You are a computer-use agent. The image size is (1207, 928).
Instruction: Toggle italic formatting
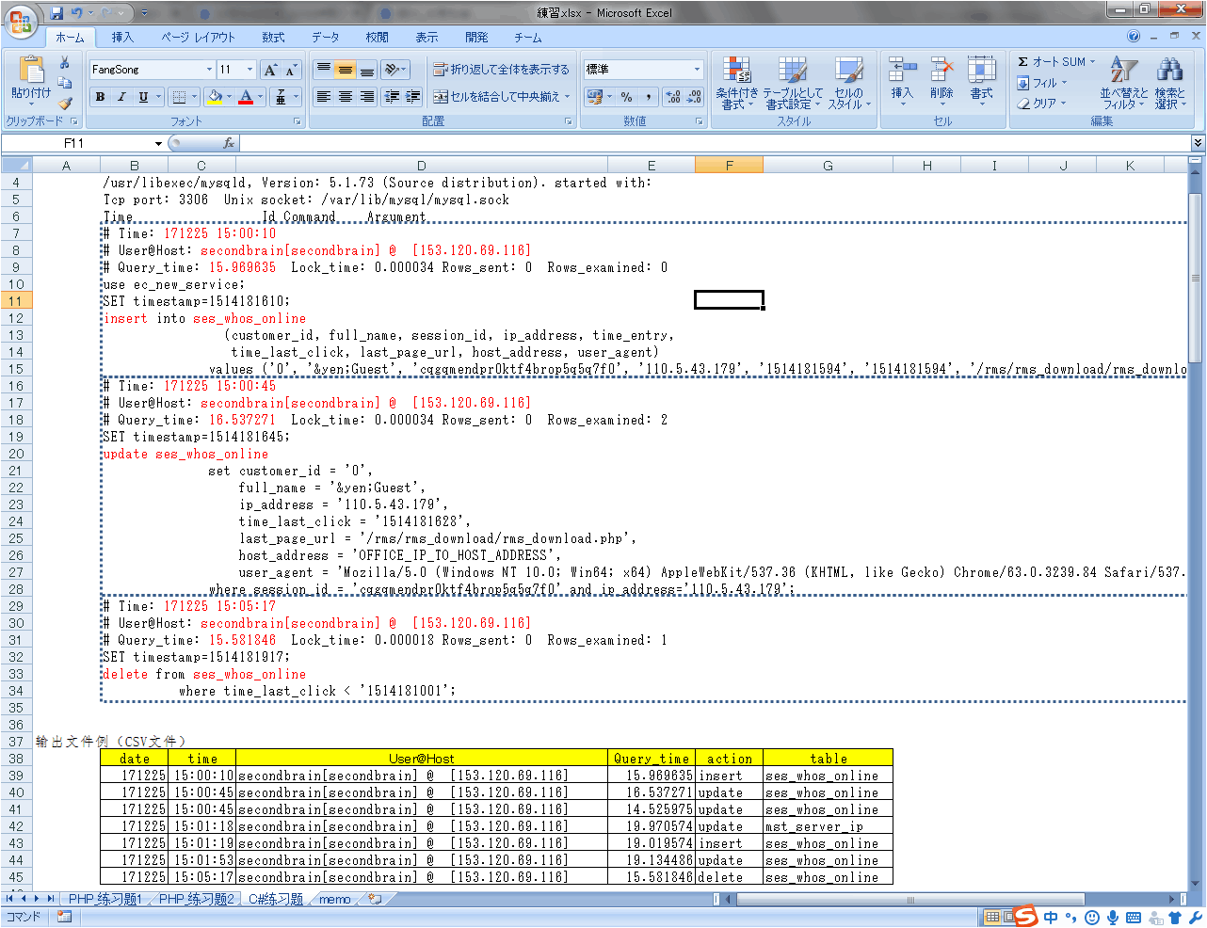[121, 97]
